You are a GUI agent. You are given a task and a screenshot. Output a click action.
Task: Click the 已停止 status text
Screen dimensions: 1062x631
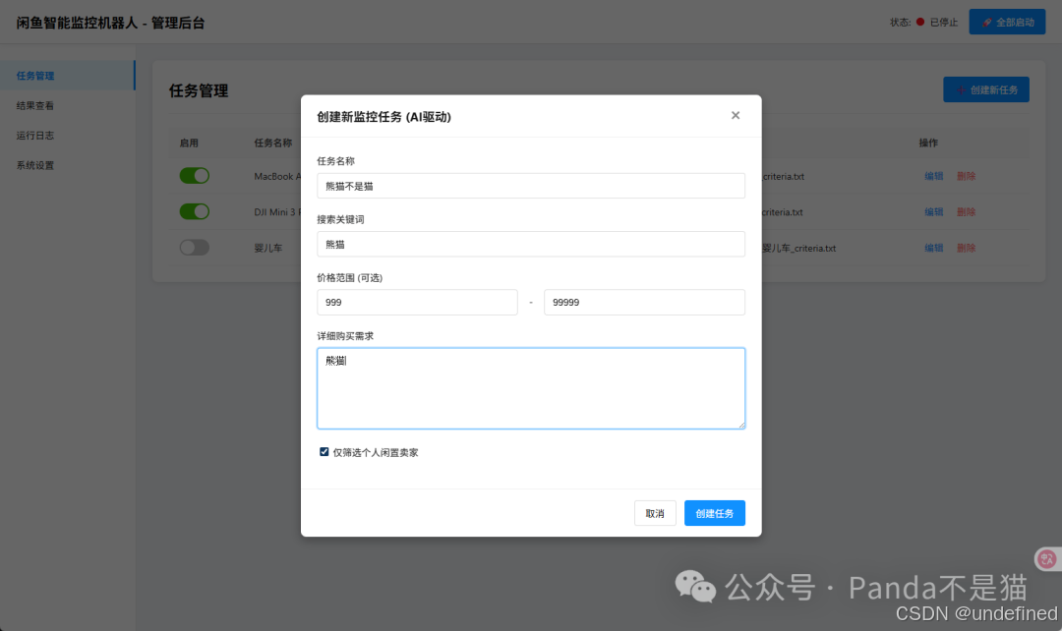(x=943, y=23)
